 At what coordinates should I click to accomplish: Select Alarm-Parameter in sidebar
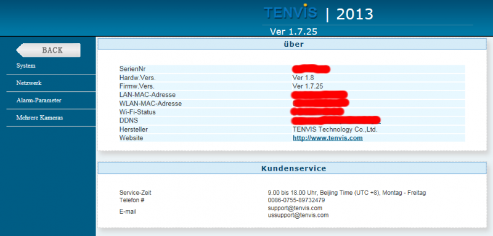pos(39,100)
